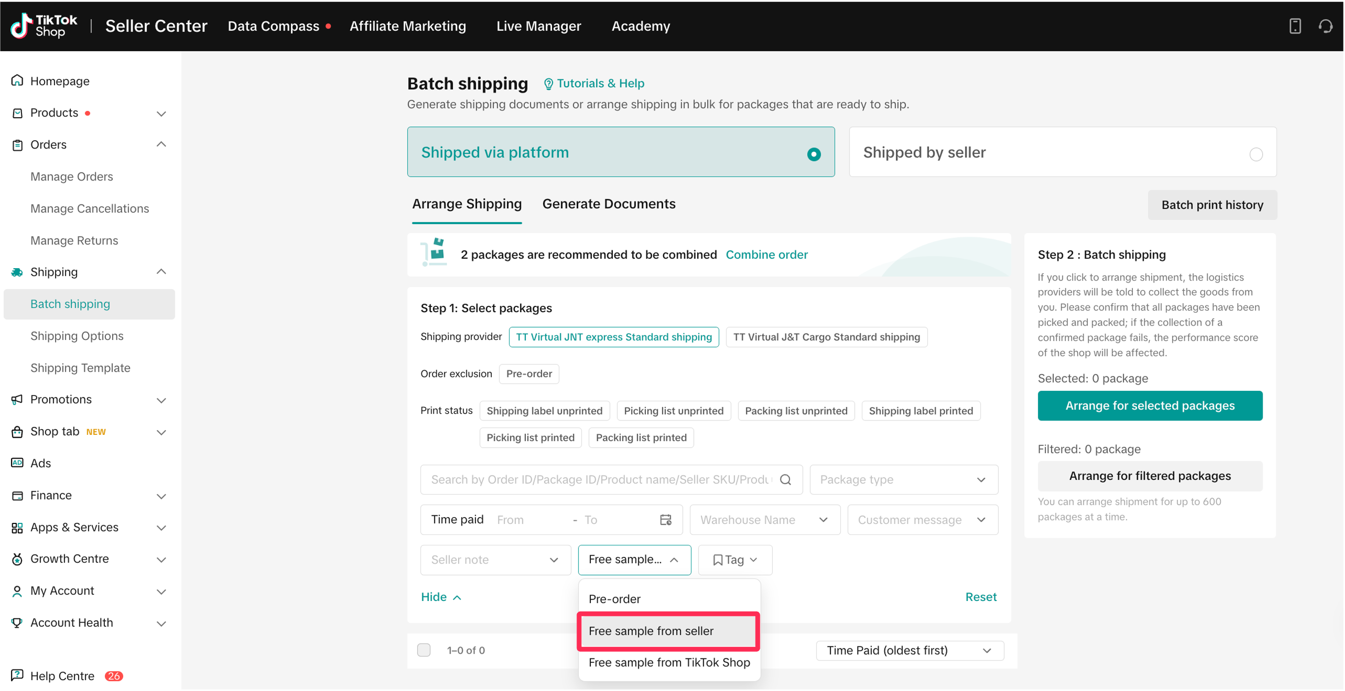Select the Shipped via platform radio button
Image resolution: width=1345 pixels, height=691 pixels.
pos(814,154)
